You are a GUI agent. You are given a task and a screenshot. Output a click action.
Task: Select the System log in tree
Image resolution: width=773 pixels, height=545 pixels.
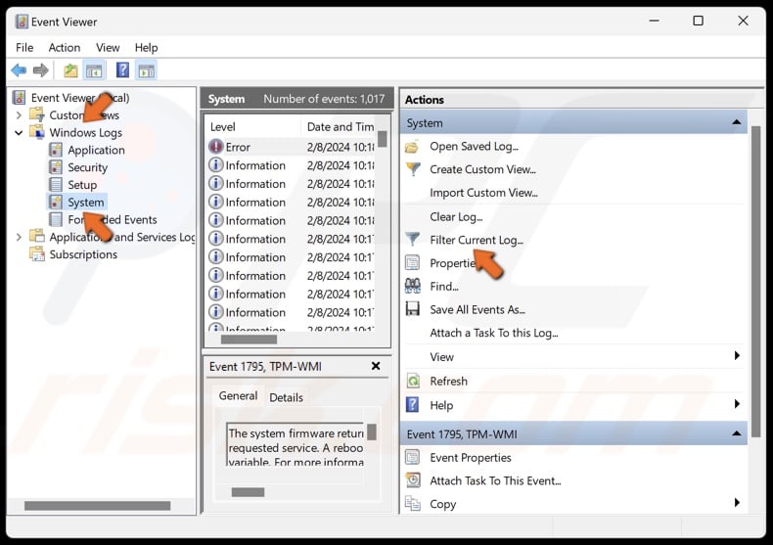click(86, 203)
